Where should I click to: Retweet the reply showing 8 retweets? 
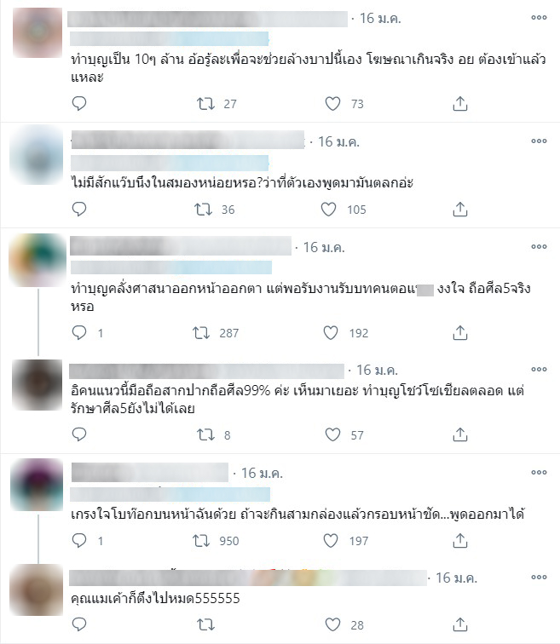[205, 434]
